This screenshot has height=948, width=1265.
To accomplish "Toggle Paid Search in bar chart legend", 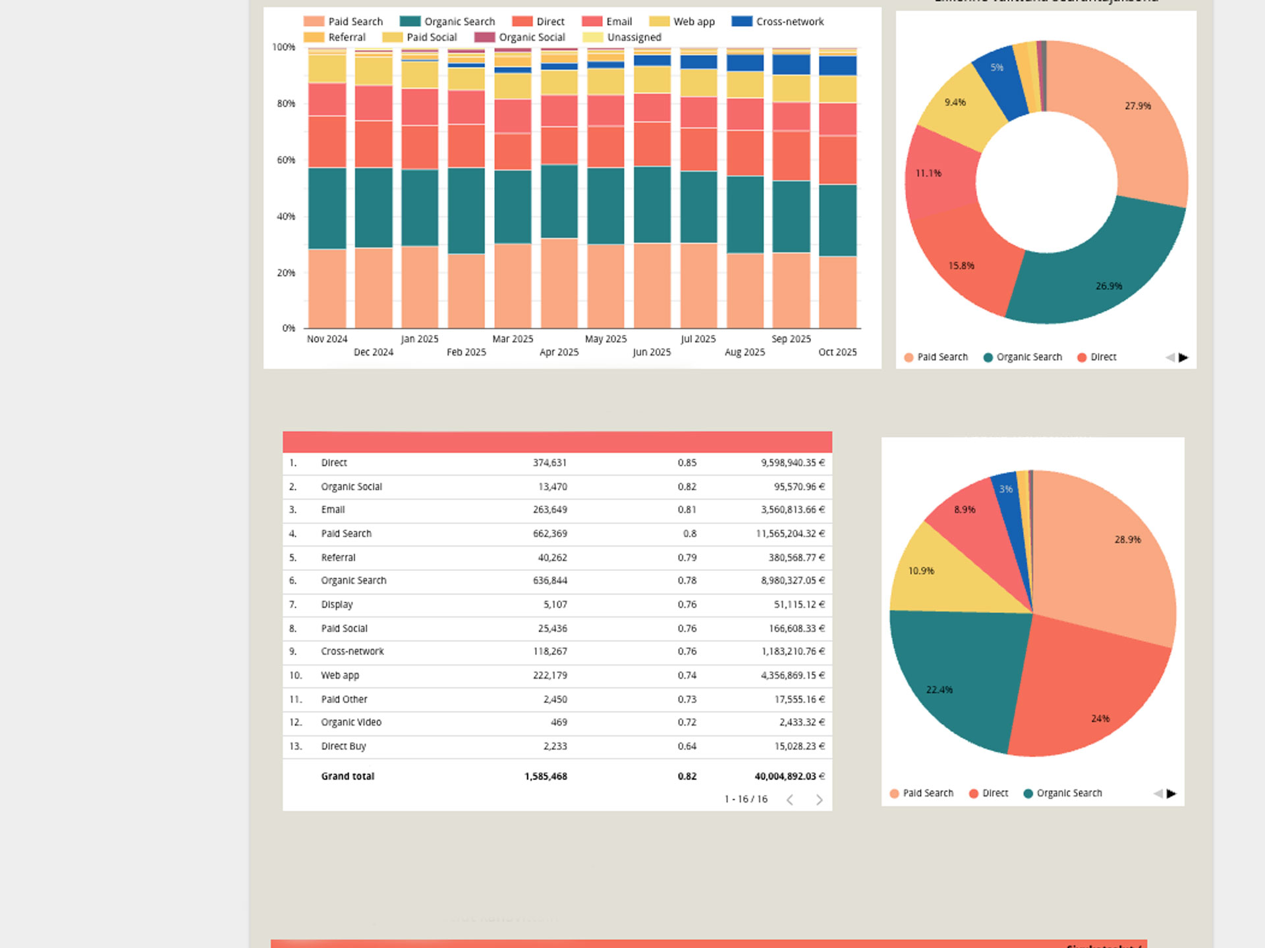I will coord(354,21).
